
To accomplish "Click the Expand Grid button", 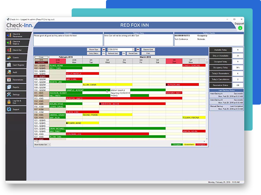I will [x=148, y=49].
